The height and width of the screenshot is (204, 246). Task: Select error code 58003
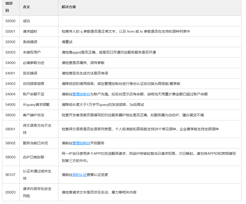(10, 157)
